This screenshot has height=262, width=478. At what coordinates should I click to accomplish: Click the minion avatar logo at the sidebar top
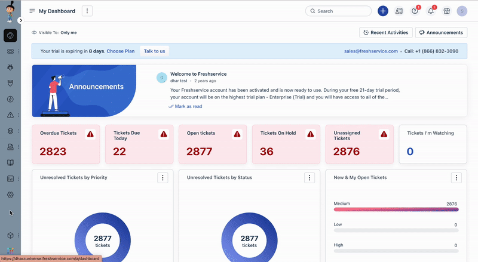[10, 11]
